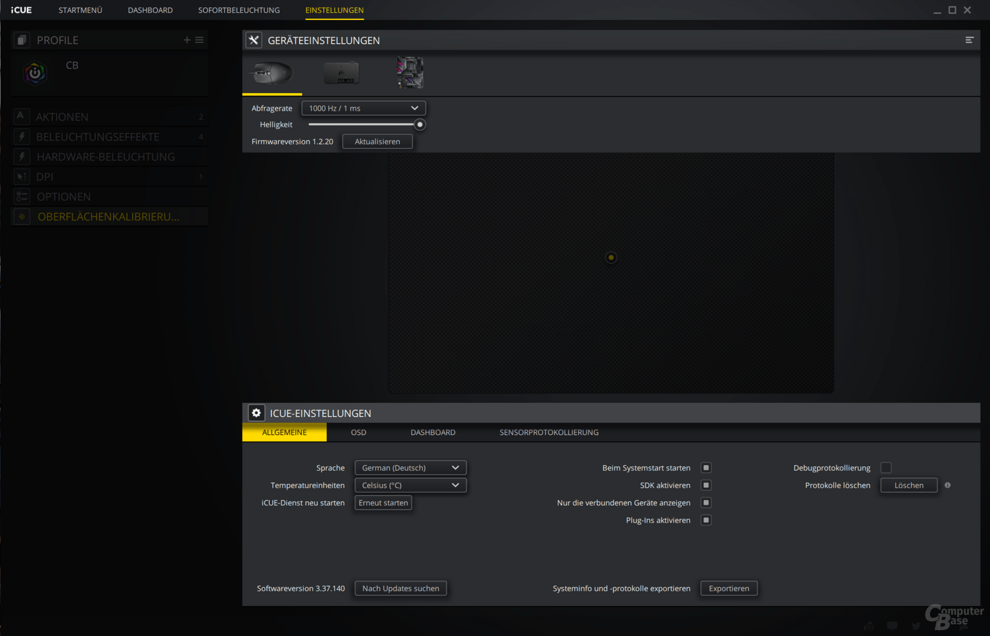
Task: Open the Optionen section
Action: tap(110, 197)
